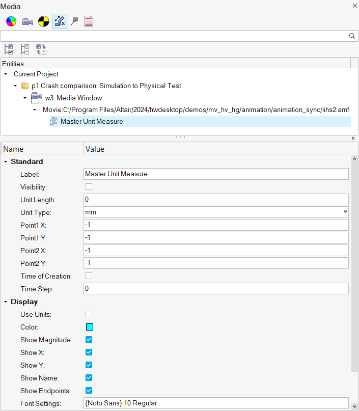
Task: Enable the Visibility checkbox
Action: click(89, 187)
